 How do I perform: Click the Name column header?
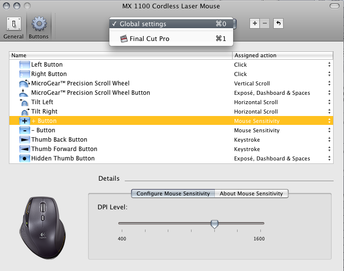click(x=121, y=55)
